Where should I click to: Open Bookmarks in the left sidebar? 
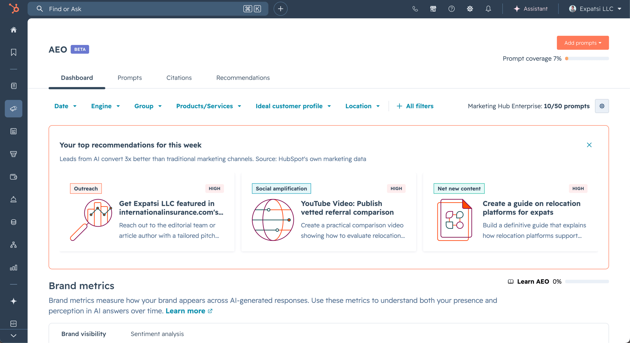click(x=14, y=52)
